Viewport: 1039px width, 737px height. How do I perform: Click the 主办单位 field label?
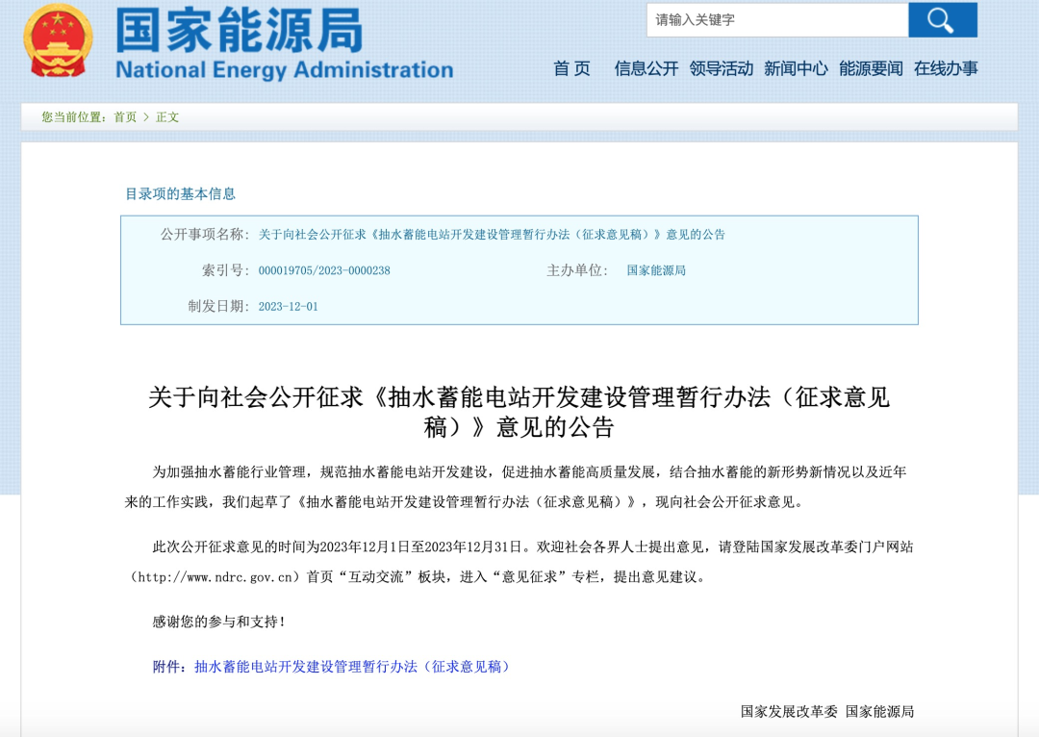click(577, 270)
